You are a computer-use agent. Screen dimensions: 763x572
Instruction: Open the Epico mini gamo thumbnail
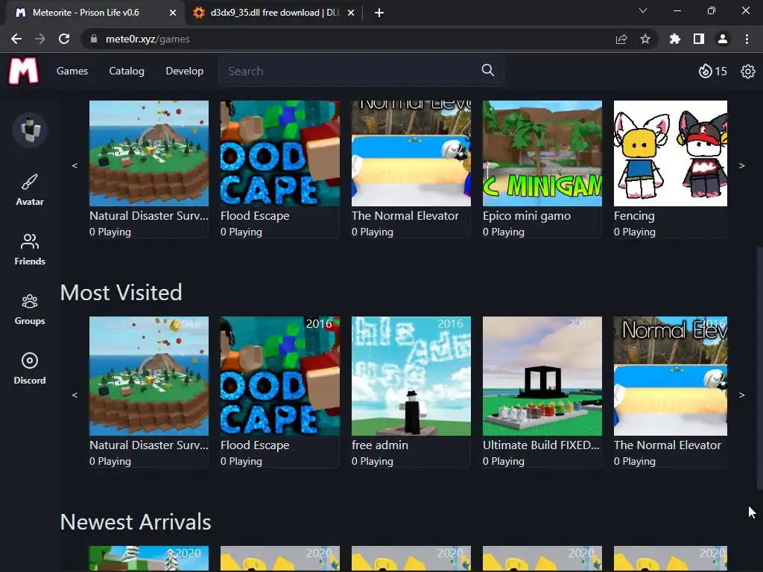click(x=542, y=153)
